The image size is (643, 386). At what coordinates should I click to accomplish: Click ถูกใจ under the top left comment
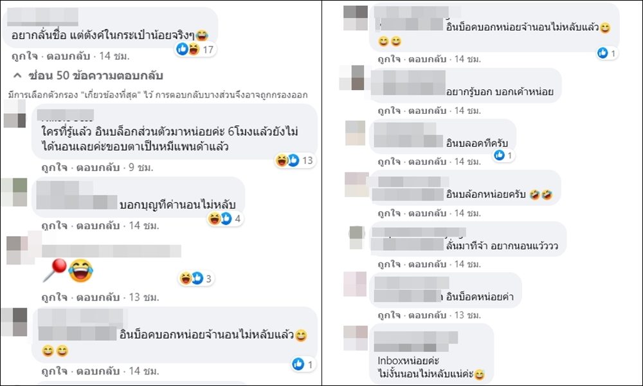[24, 56]
